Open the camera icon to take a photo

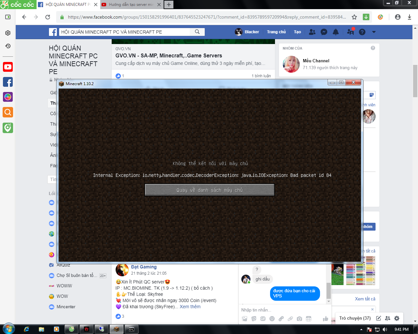[299, 319]
